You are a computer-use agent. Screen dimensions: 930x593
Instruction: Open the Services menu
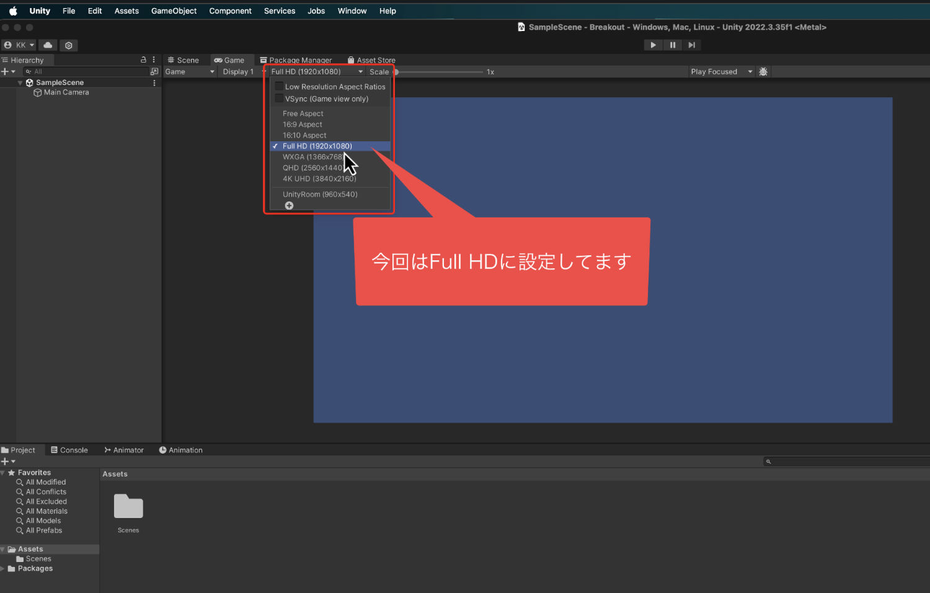(x=280, y=11)
